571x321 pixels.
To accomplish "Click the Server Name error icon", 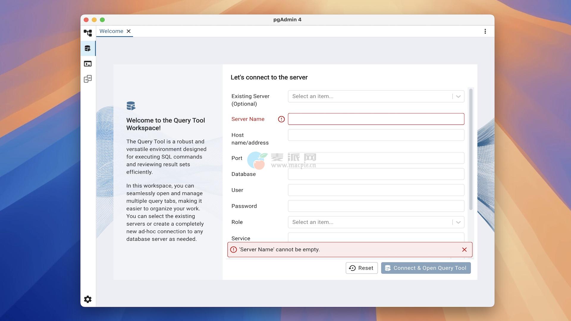I will 281,119.
